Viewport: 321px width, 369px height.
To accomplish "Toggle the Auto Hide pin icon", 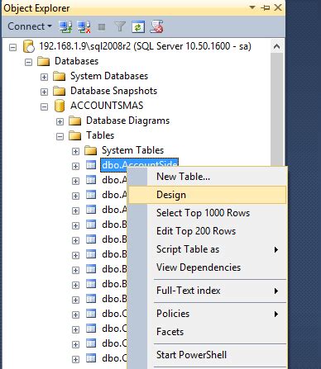I will pos(265,7).
